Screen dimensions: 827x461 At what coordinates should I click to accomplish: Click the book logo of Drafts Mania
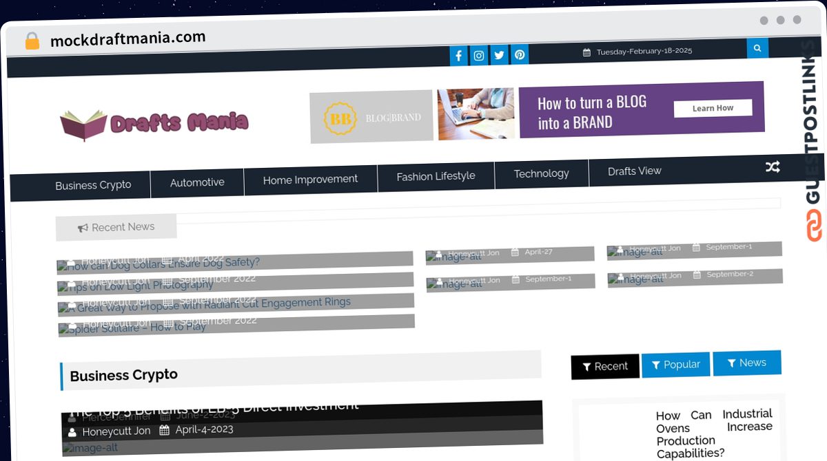pyautogui.click(x=83, y=125)
